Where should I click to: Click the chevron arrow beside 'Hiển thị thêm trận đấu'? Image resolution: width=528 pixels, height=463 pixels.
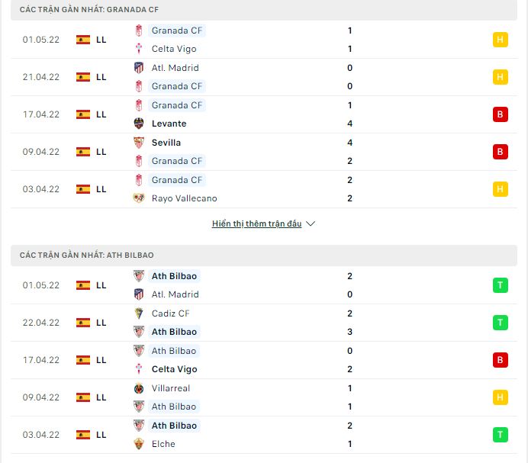tap(311, 224)
